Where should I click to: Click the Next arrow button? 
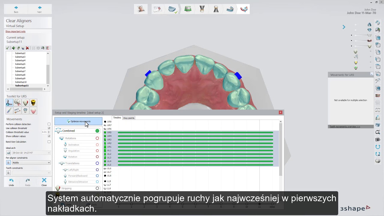pos(40,9)
